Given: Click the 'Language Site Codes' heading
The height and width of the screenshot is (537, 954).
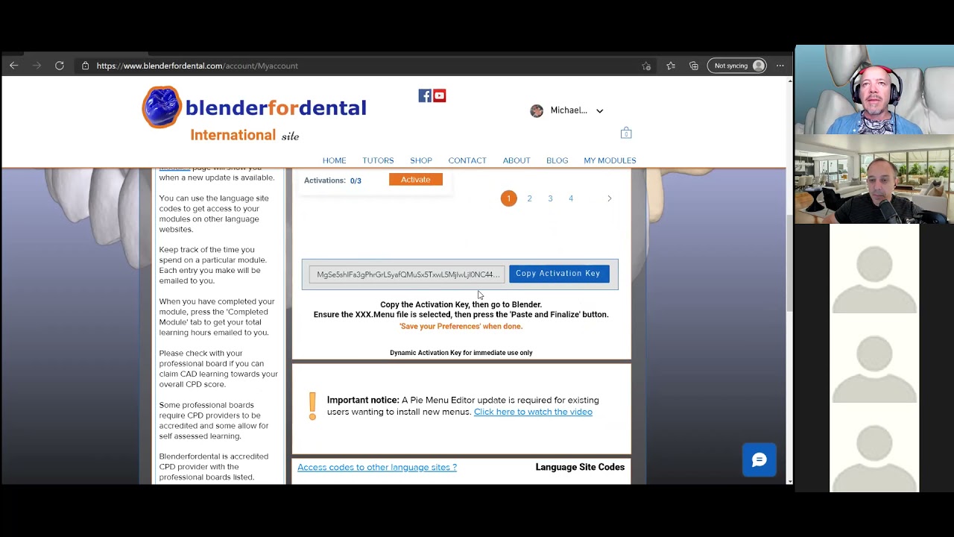Looking at the screenshot, I should pos(580,467).
